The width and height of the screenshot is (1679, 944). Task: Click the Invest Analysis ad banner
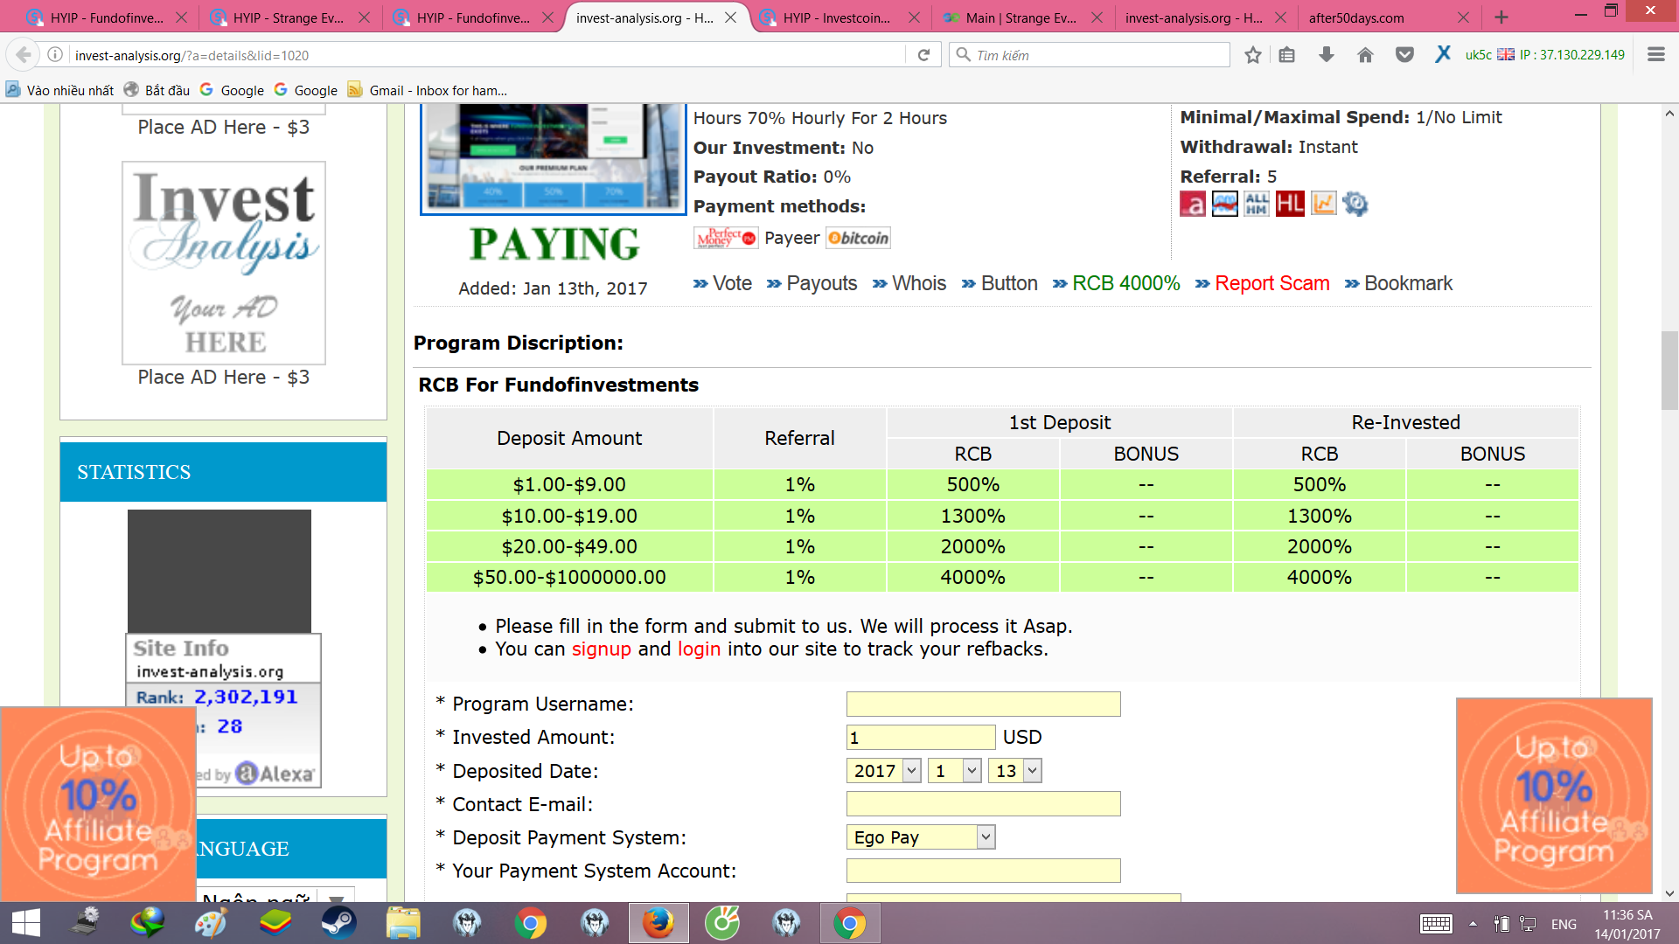(x=224, y=262)
